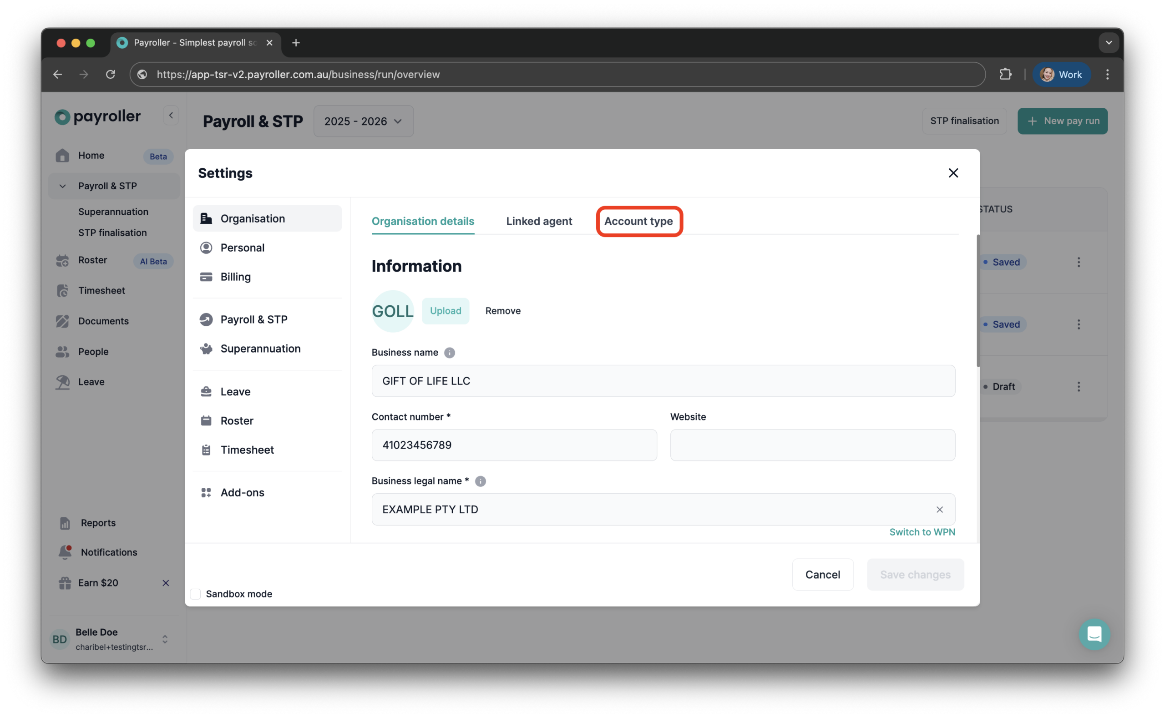The width and height of the screenshot is (1165, 718).
Task: Select the Superannuation settings icon
Action: [x=206, y=349]
